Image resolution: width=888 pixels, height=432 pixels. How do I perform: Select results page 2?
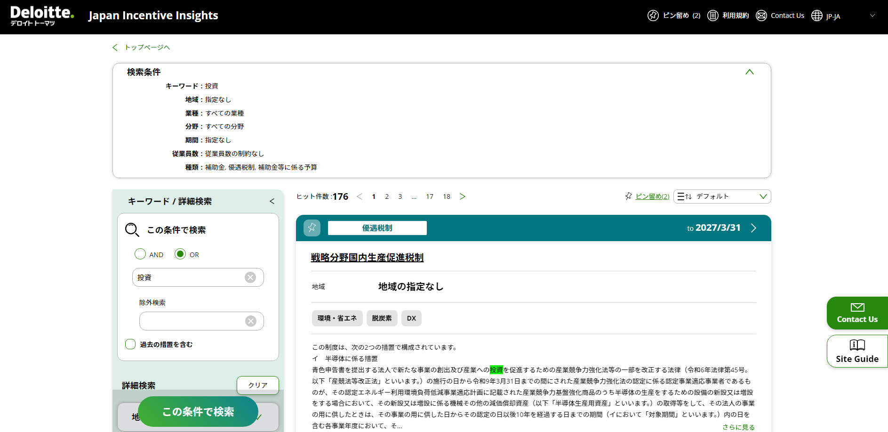click(387, 196)
